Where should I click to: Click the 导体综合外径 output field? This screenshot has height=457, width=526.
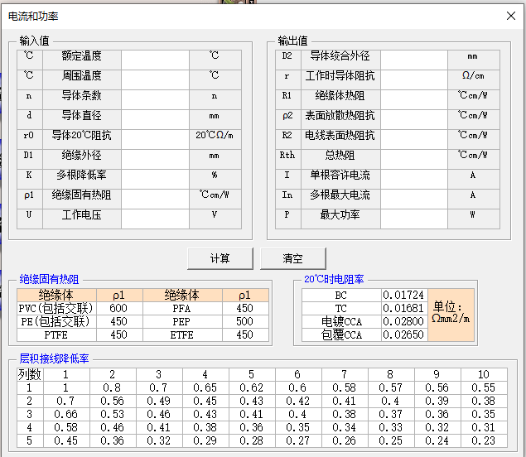pyautogui.click(x=413, y=57)
